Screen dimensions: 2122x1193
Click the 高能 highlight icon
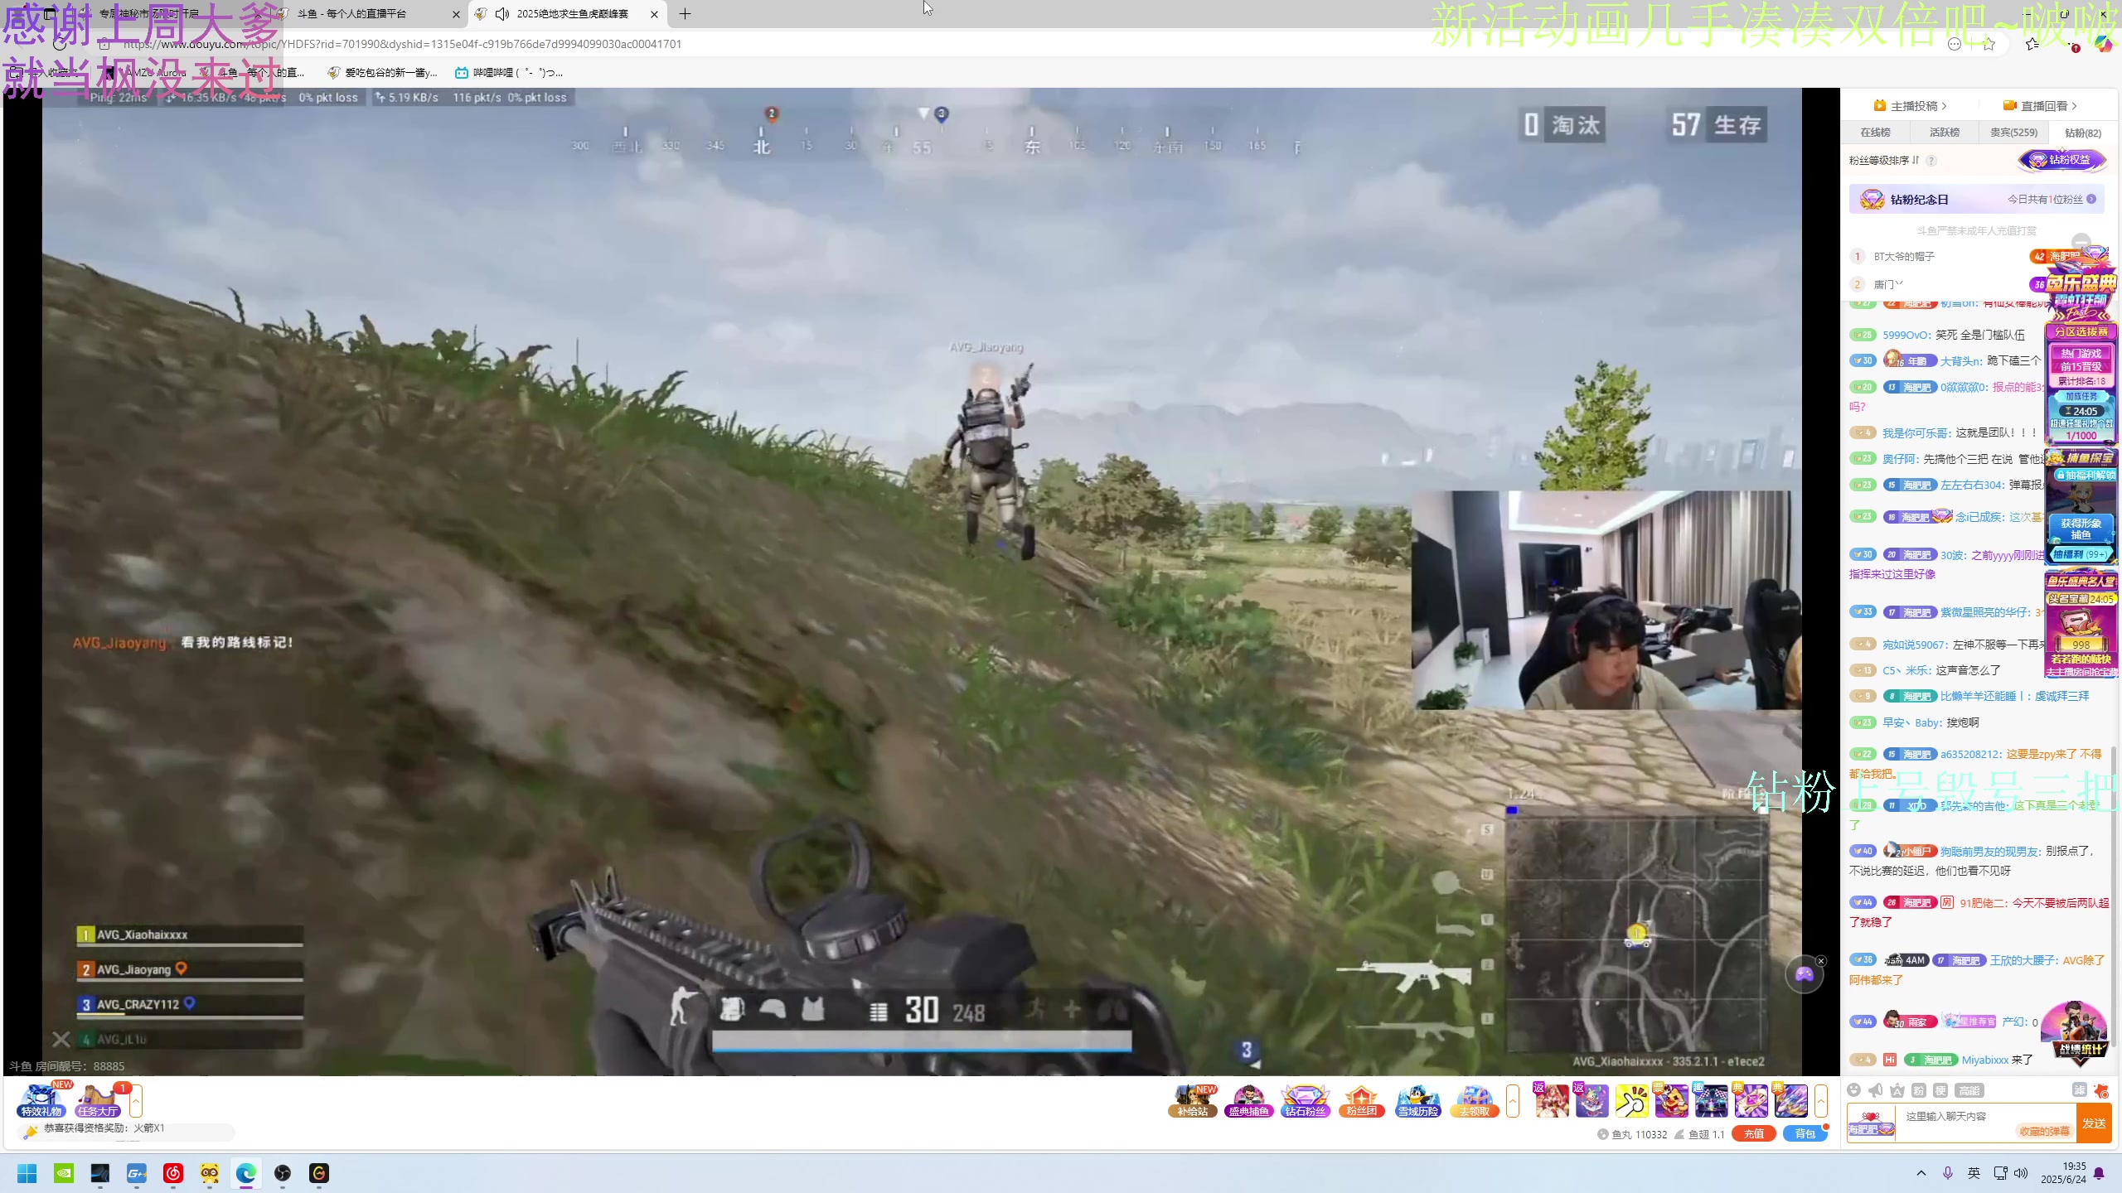coord(1969,1090)
